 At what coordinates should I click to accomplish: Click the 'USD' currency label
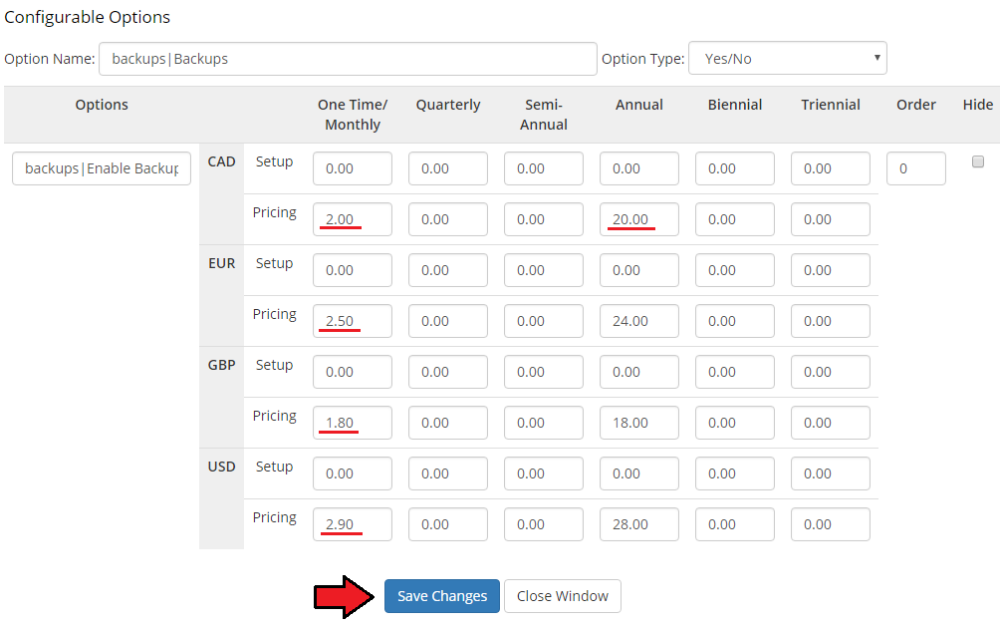pos(221,467)
